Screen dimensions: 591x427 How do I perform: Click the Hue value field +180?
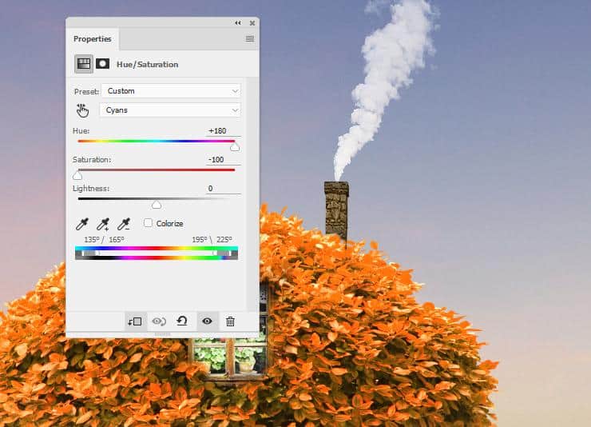[x=223, y=131]
